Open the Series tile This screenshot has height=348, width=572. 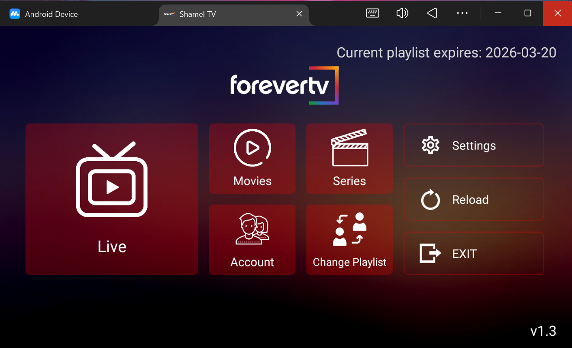tap(349, 159)
